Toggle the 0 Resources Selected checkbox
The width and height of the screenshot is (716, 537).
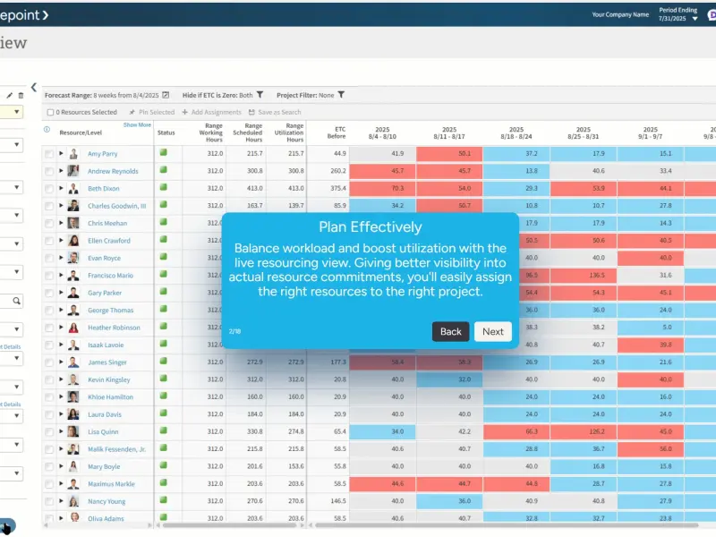tap(50, 113)
